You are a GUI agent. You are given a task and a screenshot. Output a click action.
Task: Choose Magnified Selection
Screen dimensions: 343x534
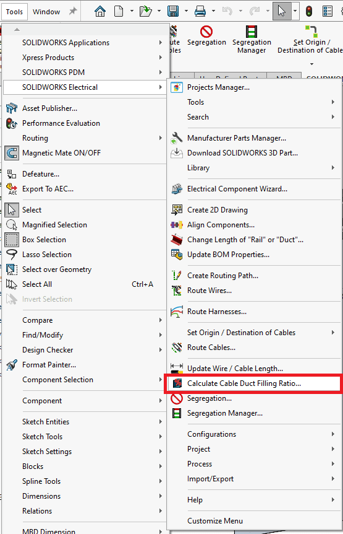pyautogui.click(x=85, y=225)
